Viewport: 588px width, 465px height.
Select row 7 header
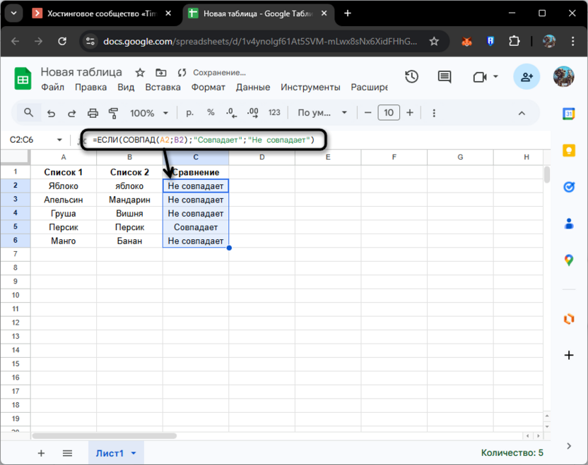(x=16, y=254)
